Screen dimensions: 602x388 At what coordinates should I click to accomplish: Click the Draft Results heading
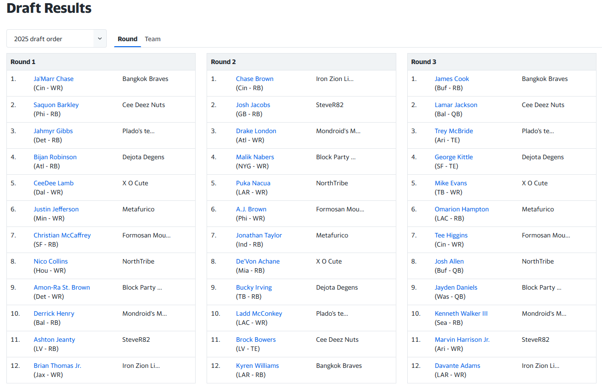pyautogui.click(x=49, y=8)
